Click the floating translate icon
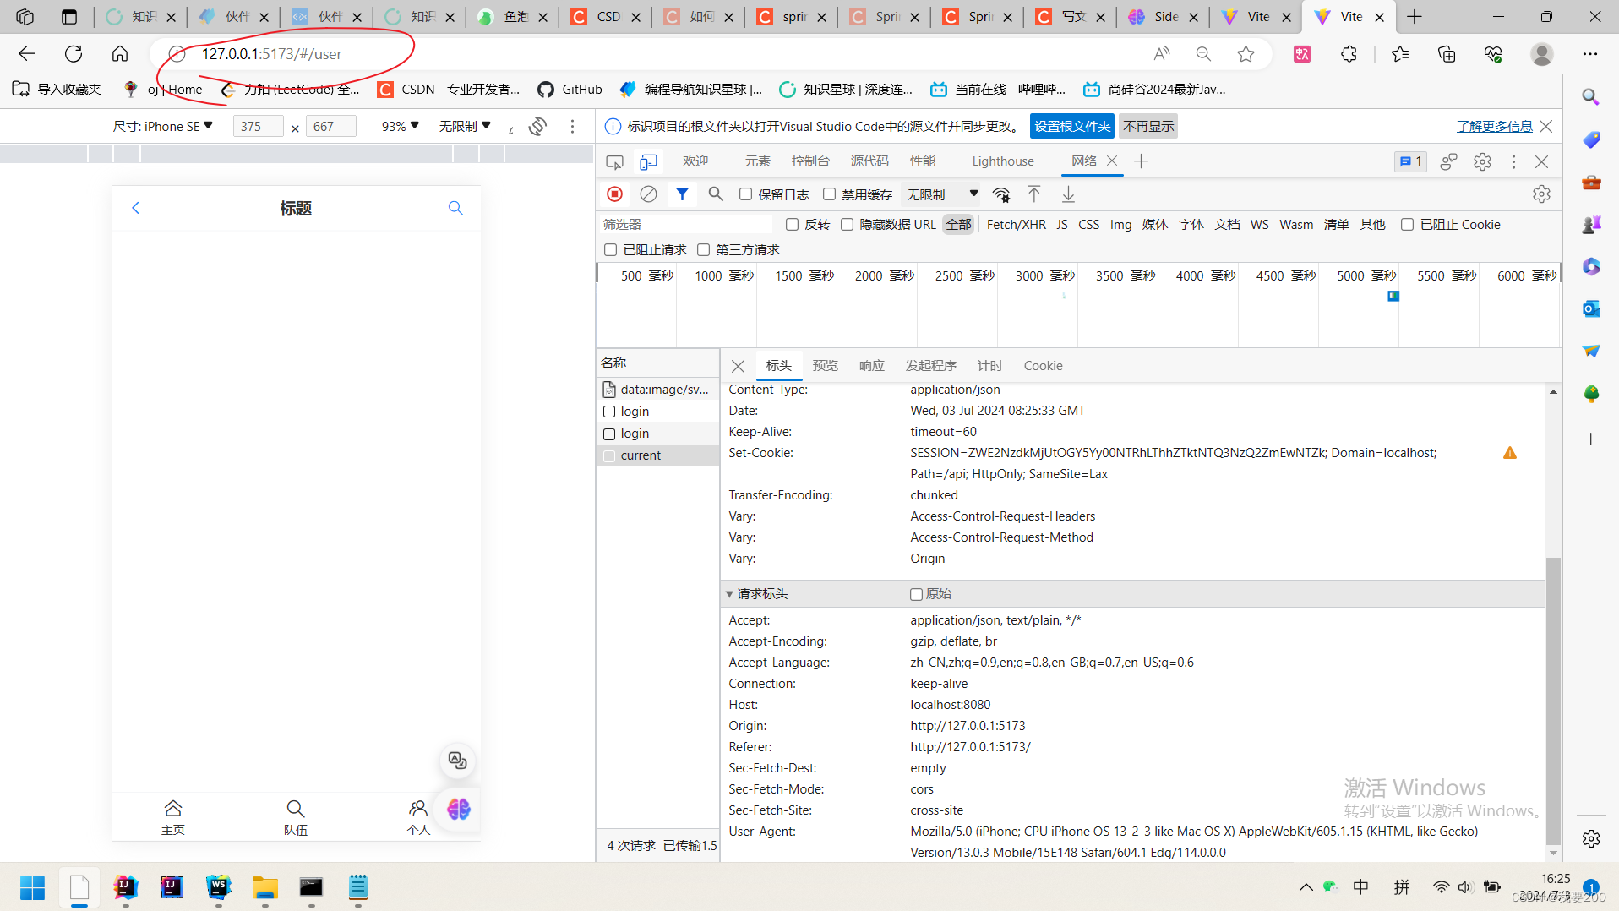Screen dimensions: 1619x911 [457, 761]
